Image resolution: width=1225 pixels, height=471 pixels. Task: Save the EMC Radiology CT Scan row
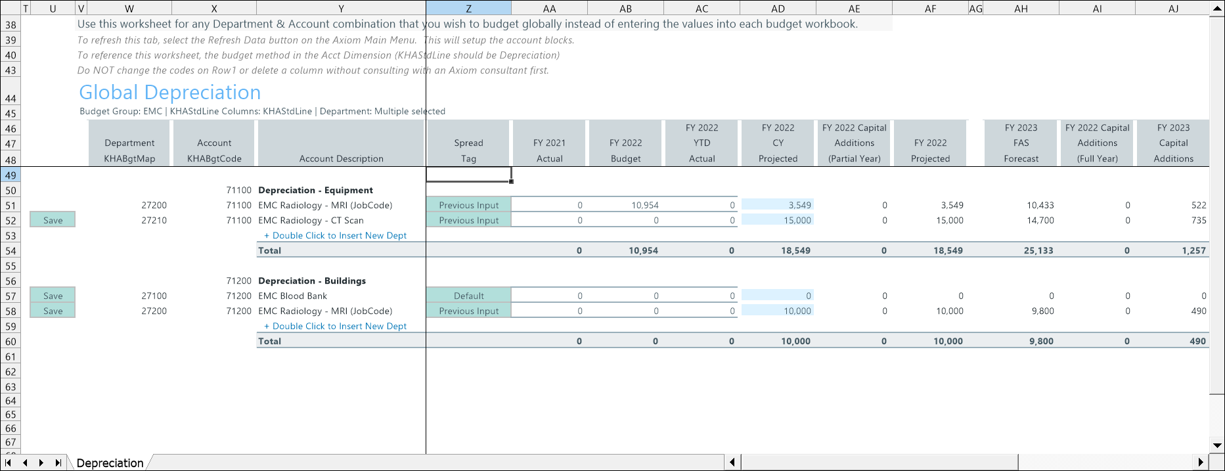[x=53, y=220]
